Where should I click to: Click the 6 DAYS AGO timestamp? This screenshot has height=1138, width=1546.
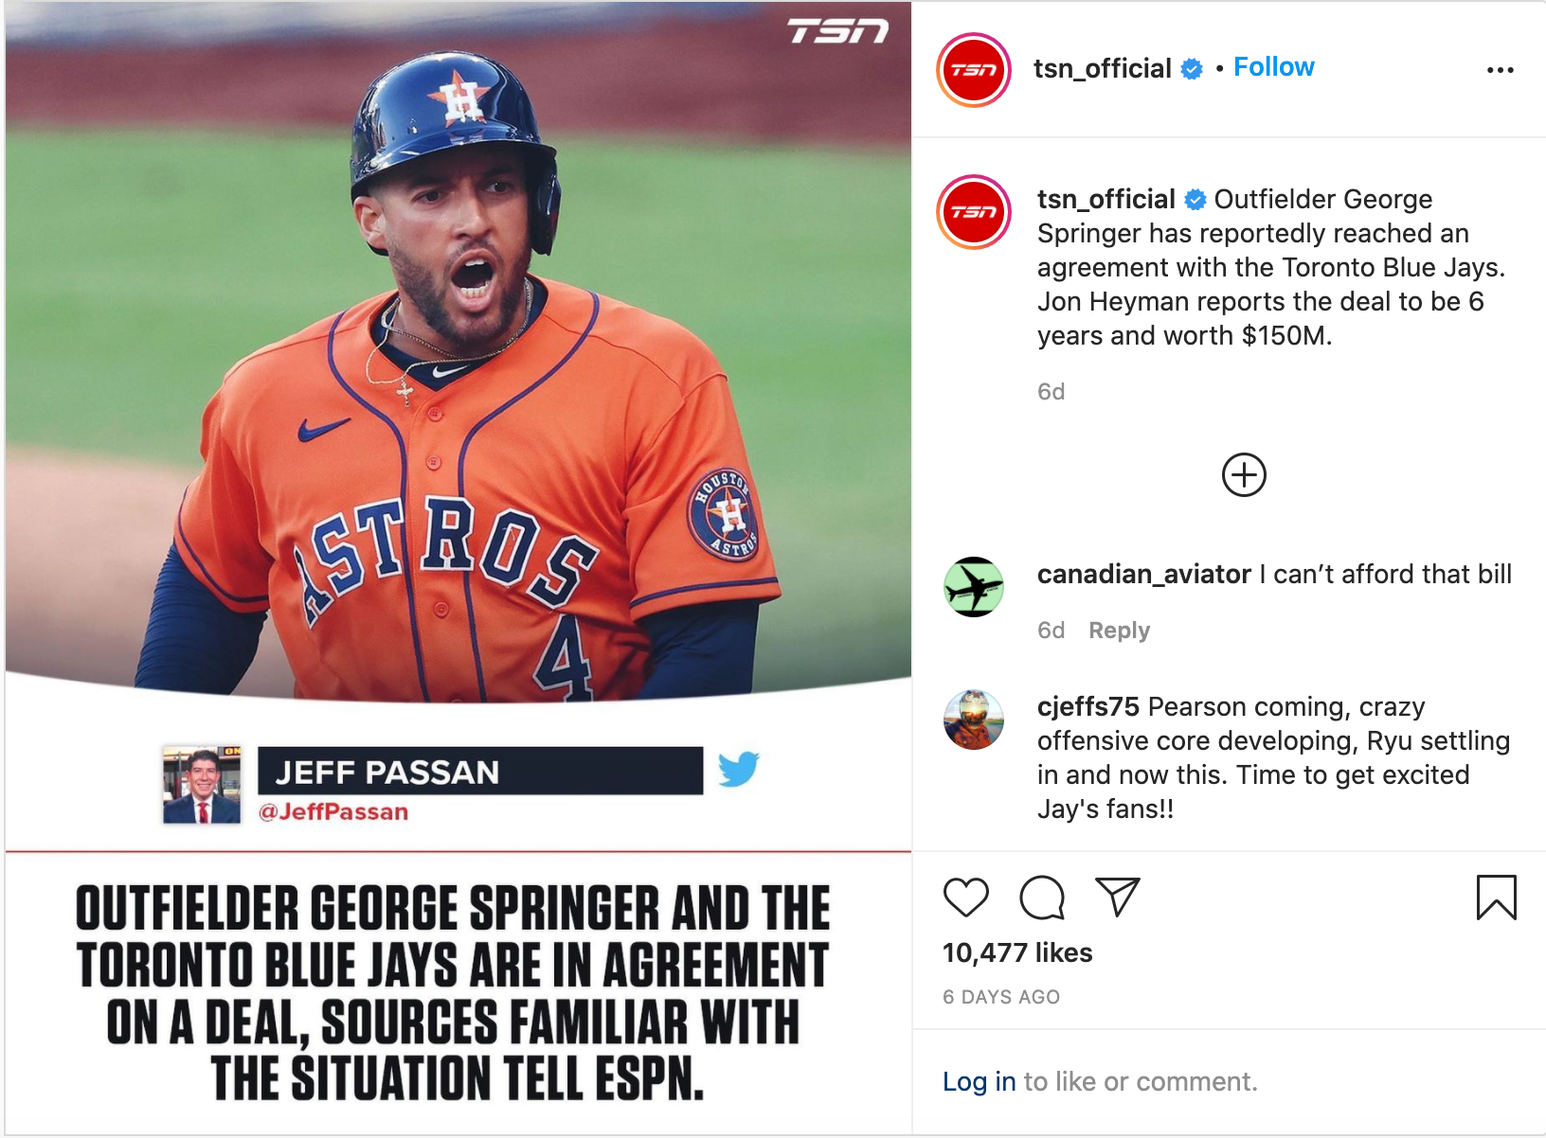[1000, 997]
